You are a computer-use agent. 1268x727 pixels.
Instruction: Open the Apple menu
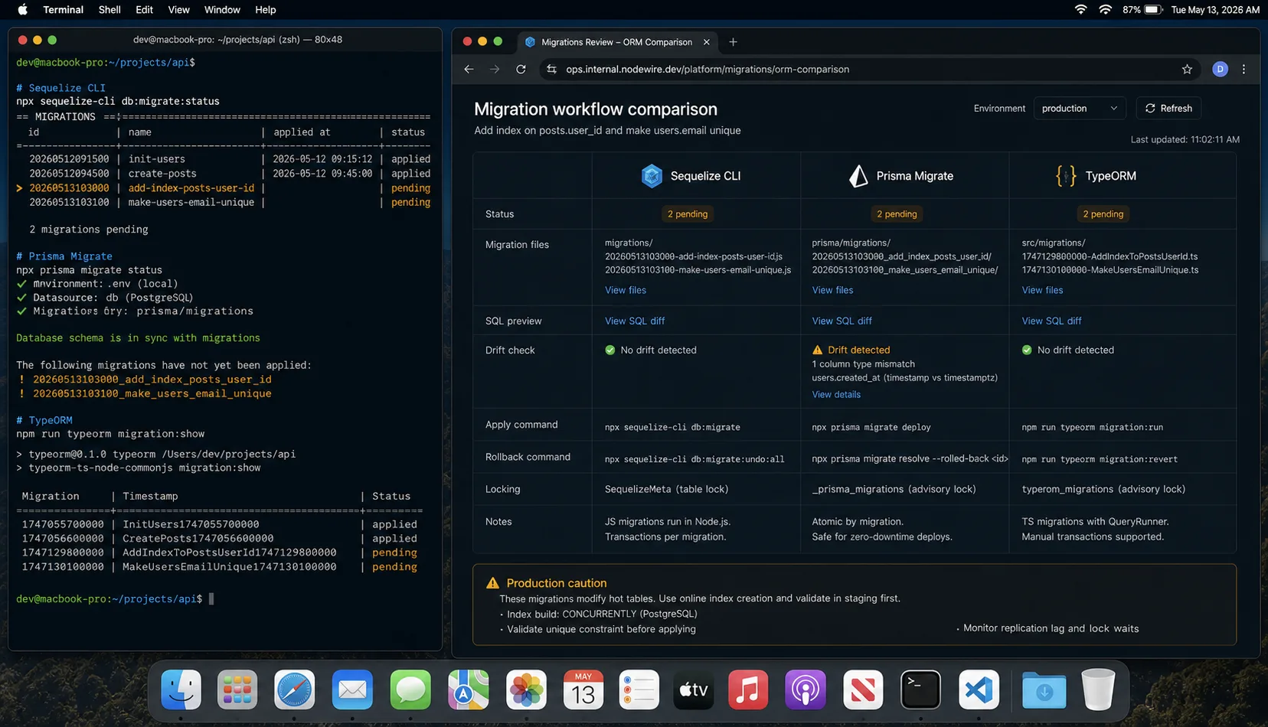[x=22, y=10]
